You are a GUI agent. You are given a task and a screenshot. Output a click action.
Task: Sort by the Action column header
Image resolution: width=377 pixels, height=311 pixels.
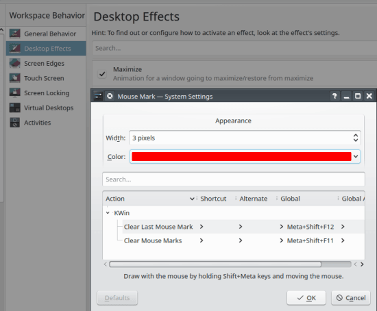click(150, 199)
